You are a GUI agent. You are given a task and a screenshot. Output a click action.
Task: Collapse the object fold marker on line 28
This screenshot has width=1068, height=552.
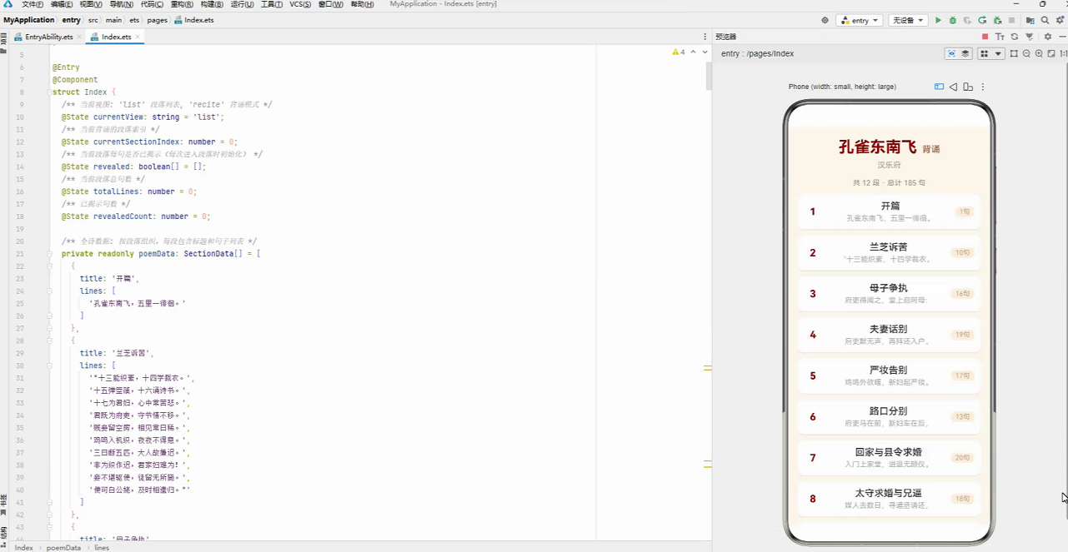pos(49,341)
